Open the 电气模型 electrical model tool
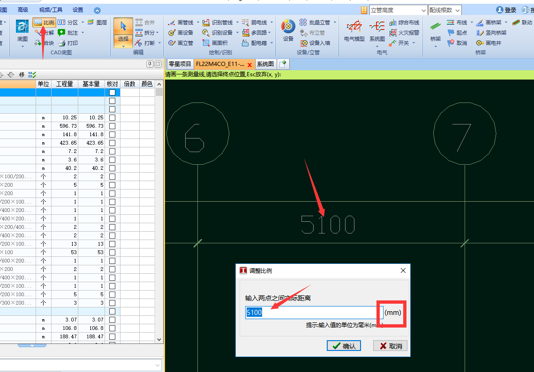 (354, 30)
